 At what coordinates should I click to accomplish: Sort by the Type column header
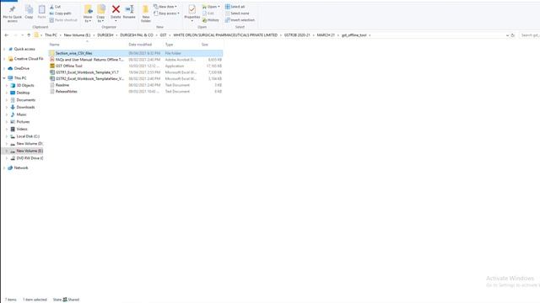169,45
